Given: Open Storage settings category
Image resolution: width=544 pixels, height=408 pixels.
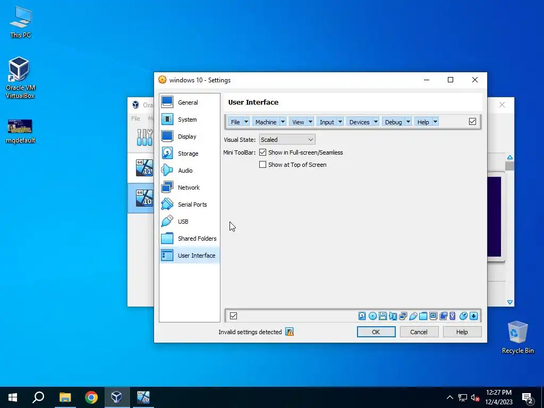Looking at the screenshot, I should coord(190,154).
